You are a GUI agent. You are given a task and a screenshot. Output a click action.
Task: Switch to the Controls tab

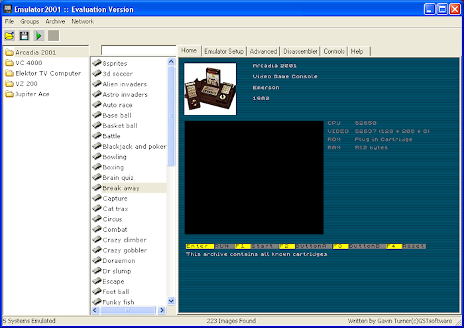[x=334, y=51]
